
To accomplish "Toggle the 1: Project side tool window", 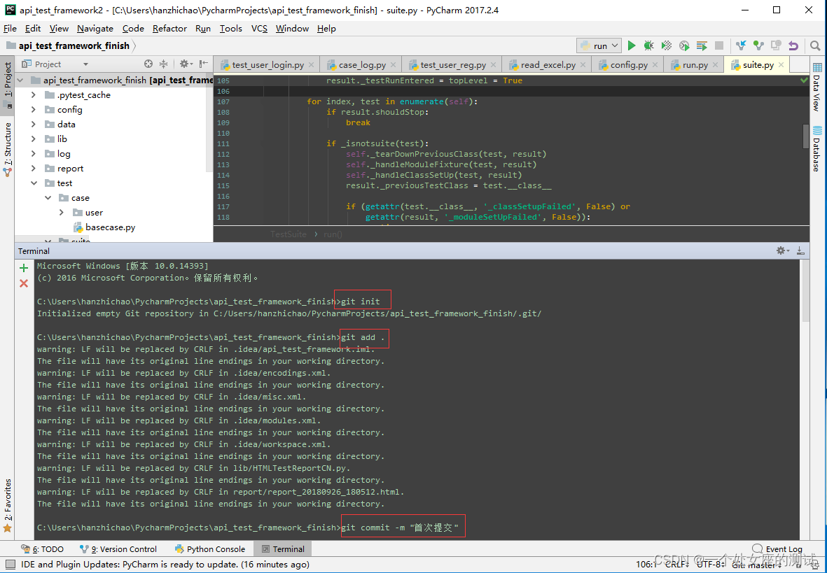I will point(8,85).
